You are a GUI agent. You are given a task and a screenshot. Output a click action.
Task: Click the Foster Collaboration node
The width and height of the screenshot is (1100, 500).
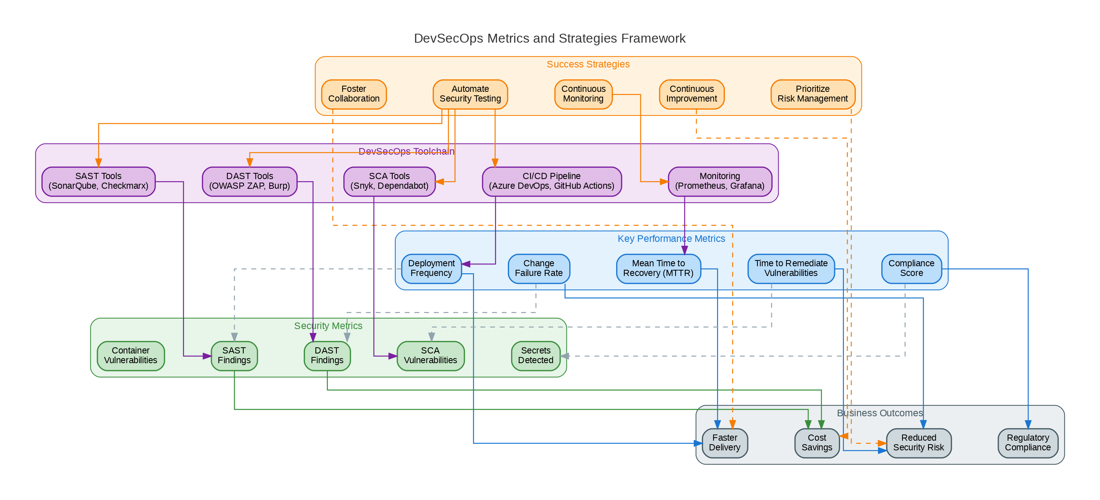(x=353, y=94)
